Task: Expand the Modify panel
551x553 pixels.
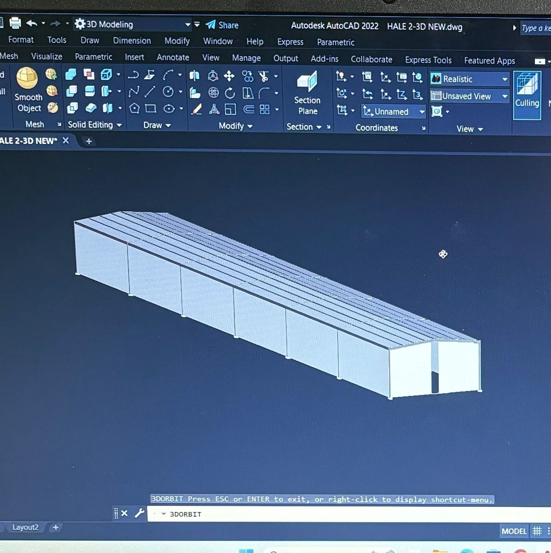Action: (235, 126)
